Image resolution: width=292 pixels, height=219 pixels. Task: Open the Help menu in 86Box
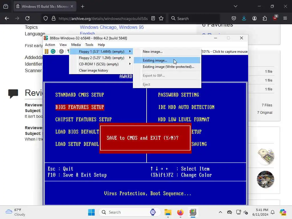coord(101,45)
